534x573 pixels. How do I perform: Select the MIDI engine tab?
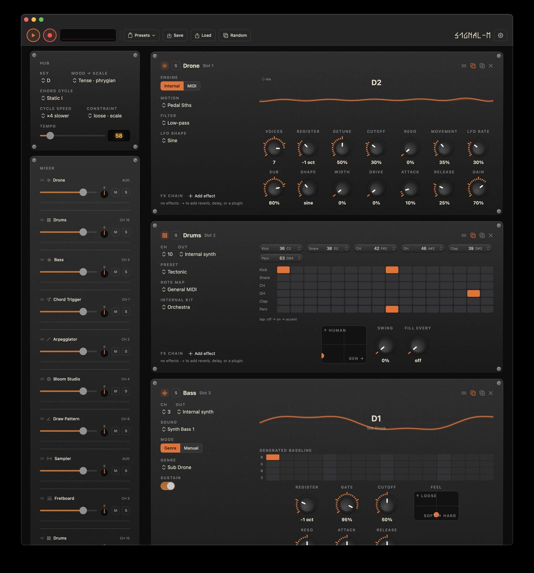pyautogui.click(x=192, y=86)
